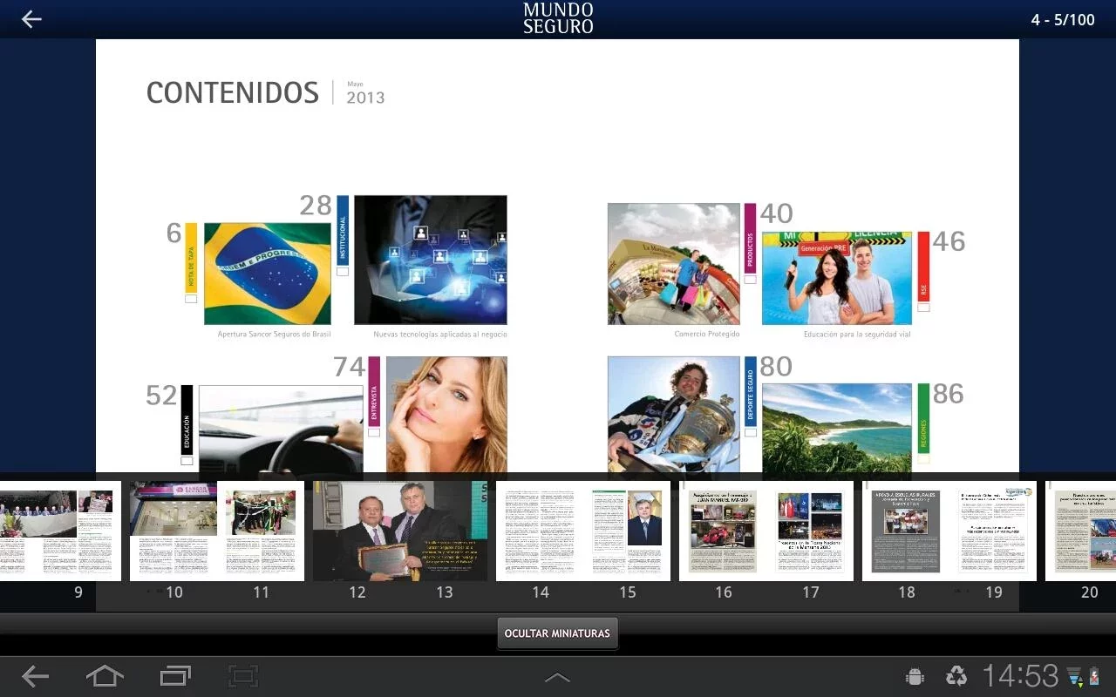The height and width of the screenshot is (697, 1116).
Task: Click the OCULTAR MINIATURAS button
Action: tap(557, 633)
